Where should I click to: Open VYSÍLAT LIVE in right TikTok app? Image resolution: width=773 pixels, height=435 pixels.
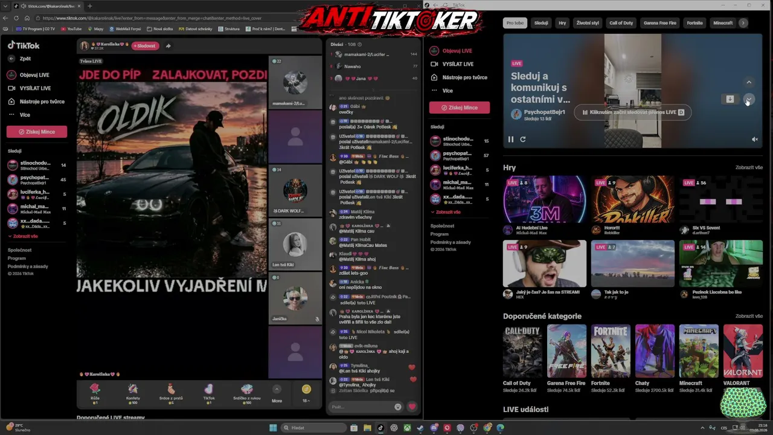click(x=452, y=64)
